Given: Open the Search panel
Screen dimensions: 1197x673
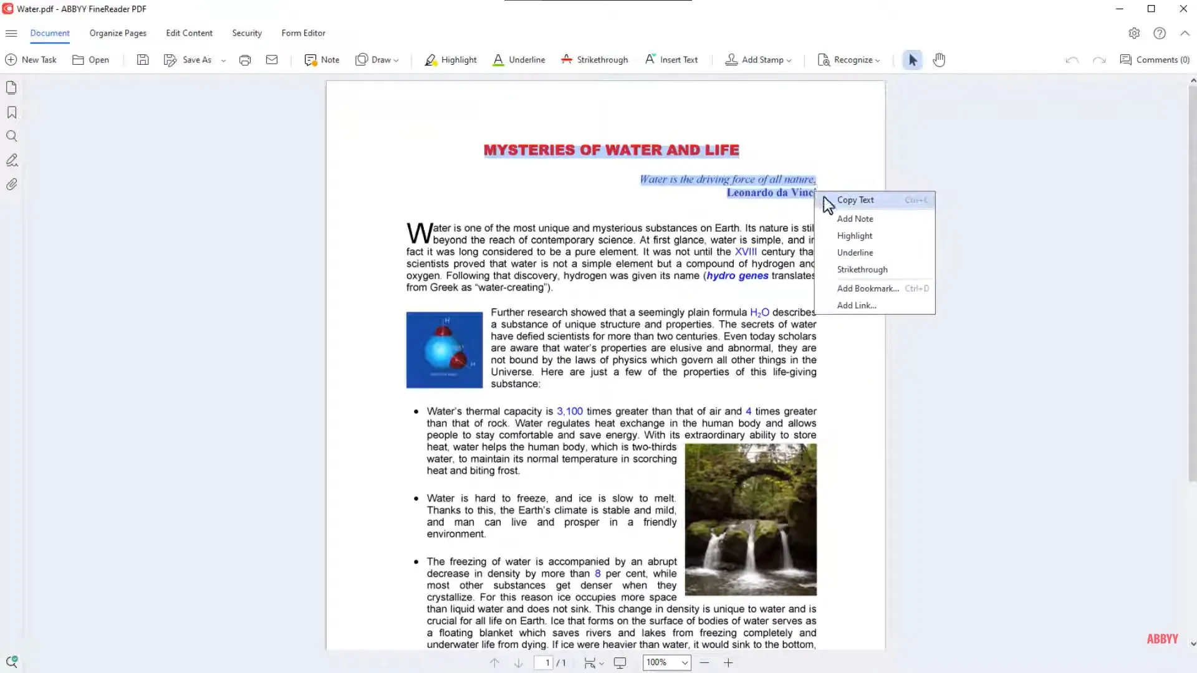Looking at the screenshot, I should click(11, 136).
